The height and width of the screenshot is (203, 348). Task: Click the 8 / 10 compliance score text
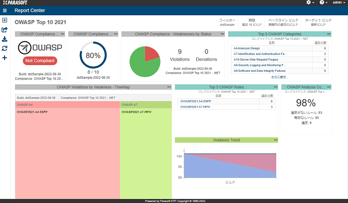93,72
